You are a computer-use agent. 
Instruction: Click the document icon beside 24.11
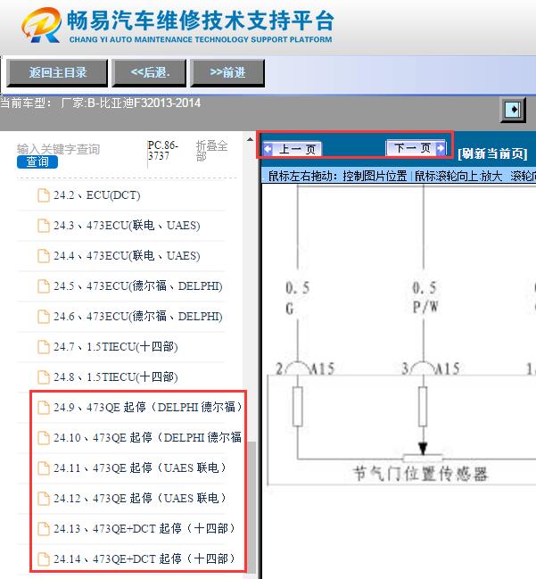44,467
